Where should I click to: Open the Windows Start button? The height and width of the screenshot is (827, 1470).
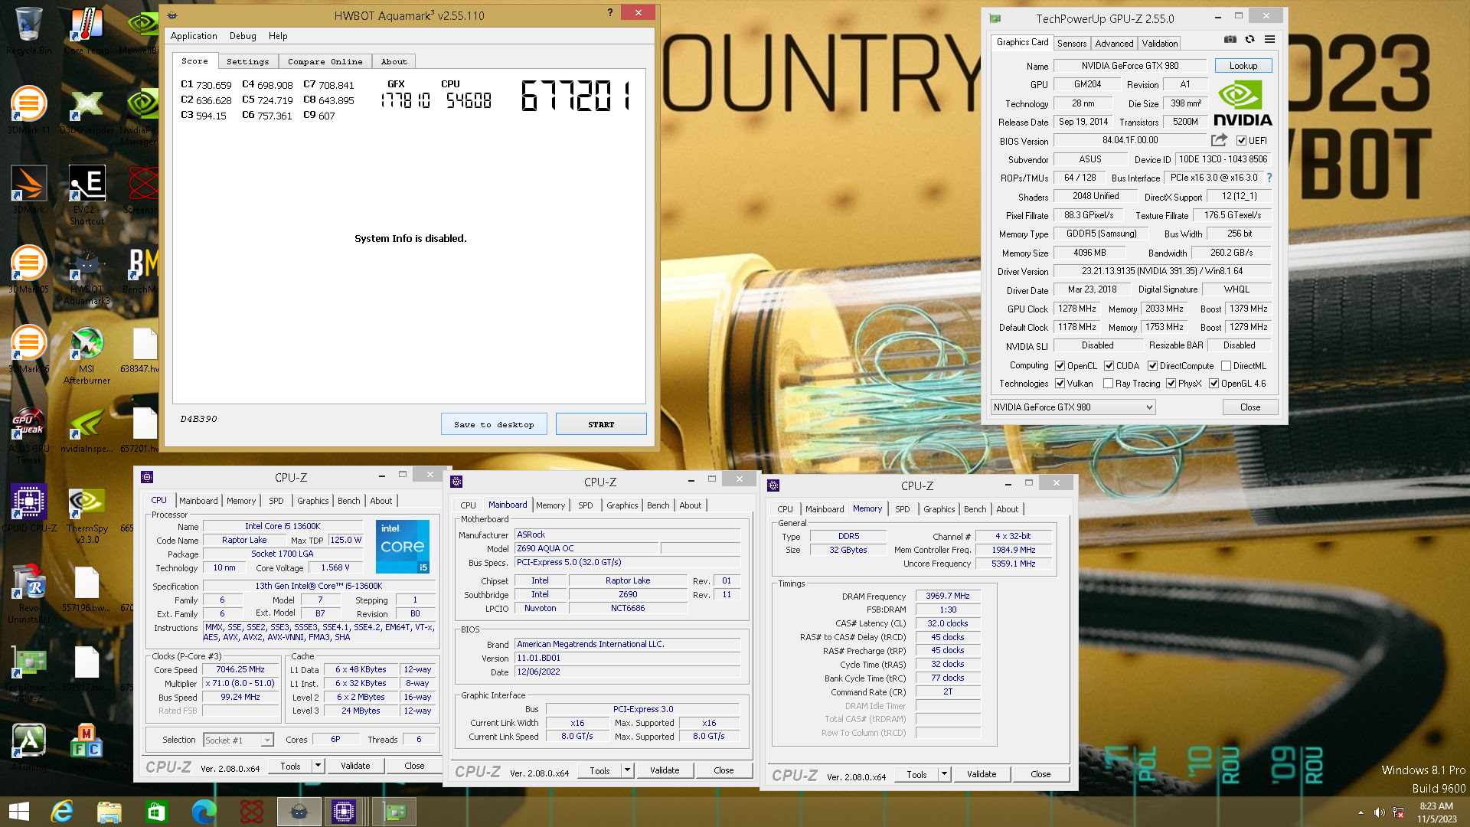pos(19,812)
